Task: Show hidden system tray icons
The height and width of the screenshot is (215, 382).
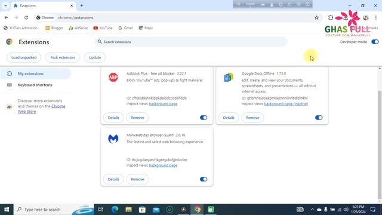Action: pos(312,210)
